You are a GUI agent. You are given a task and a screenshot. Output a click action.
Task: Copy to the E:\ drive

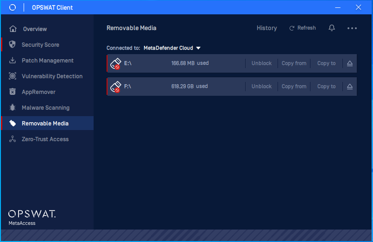click(326, 63)
